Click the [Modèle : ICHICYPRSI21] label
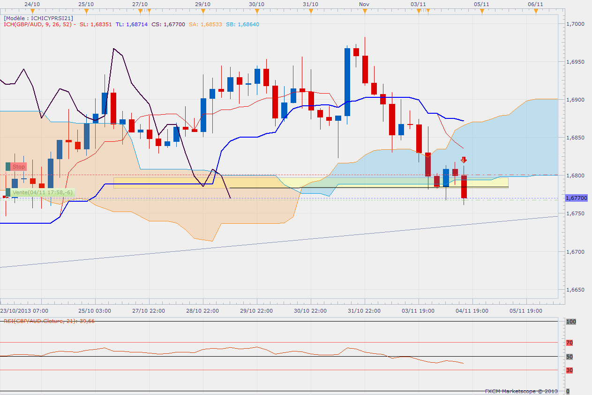Viewport: 592px width, 395px height. click(x=38, y=18)
